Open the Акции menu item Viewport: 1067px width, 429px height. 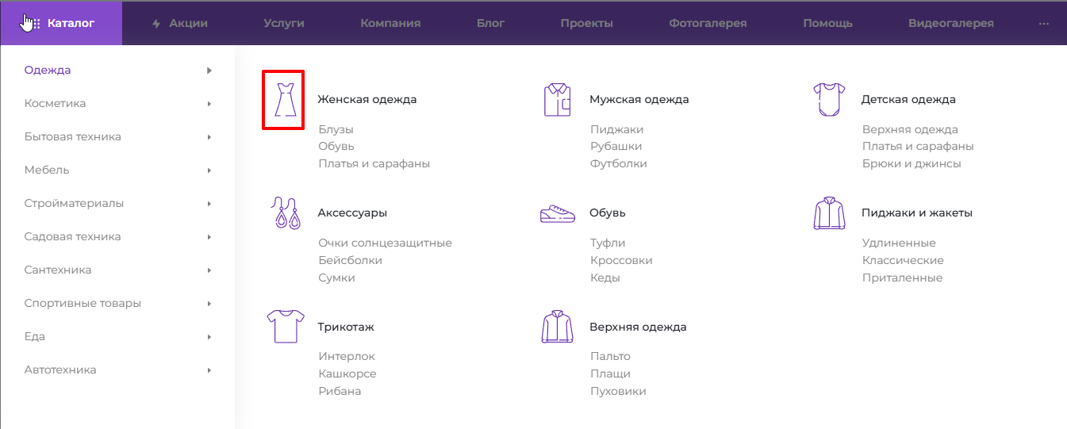180,23
